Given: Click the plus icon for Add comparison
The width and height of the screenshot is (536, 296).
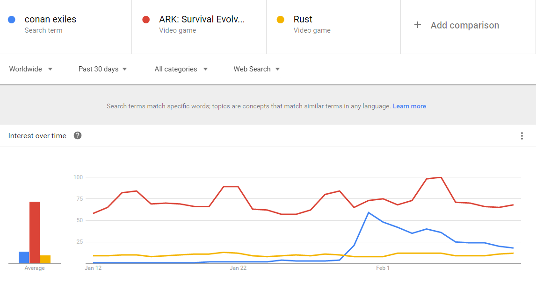Looking at the screenshot, I should (417, 25).
